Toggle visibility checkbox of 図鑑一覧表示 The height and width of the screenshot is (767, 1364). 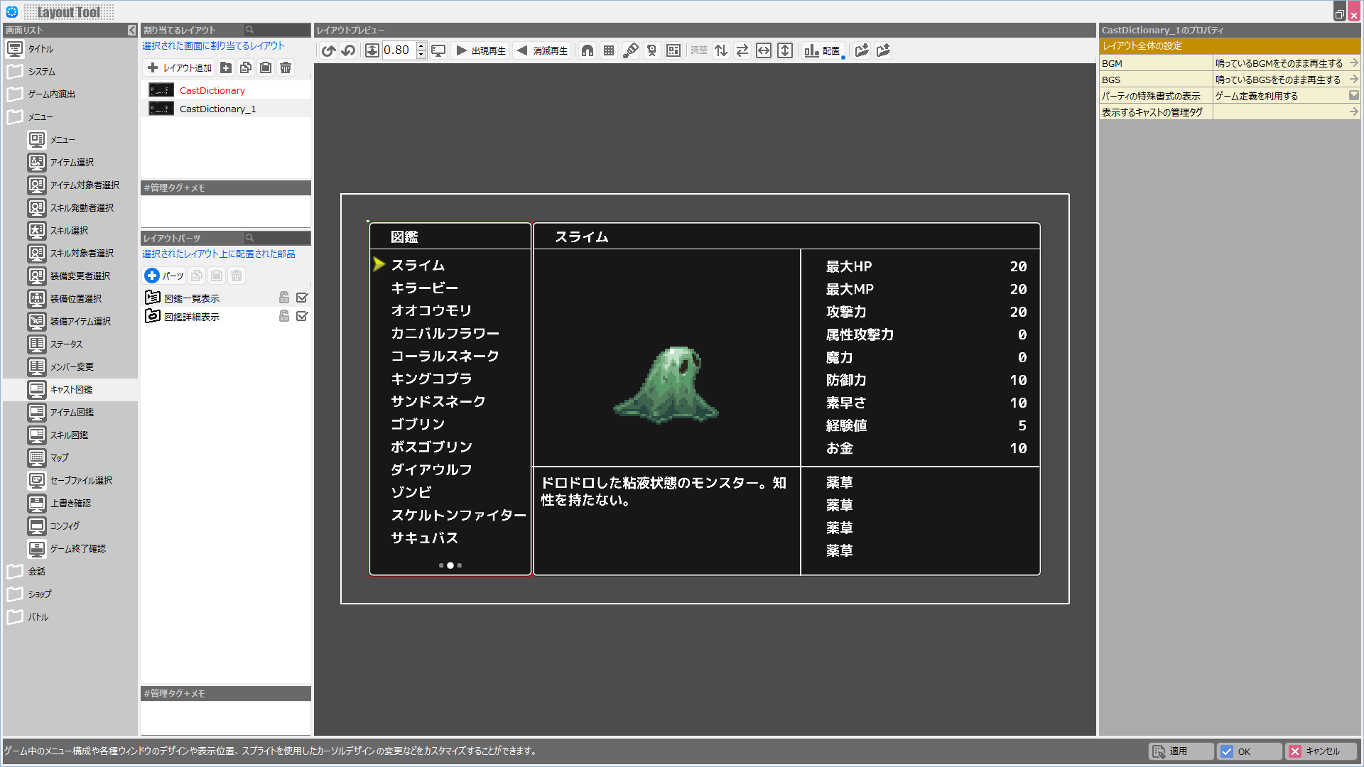302,298
